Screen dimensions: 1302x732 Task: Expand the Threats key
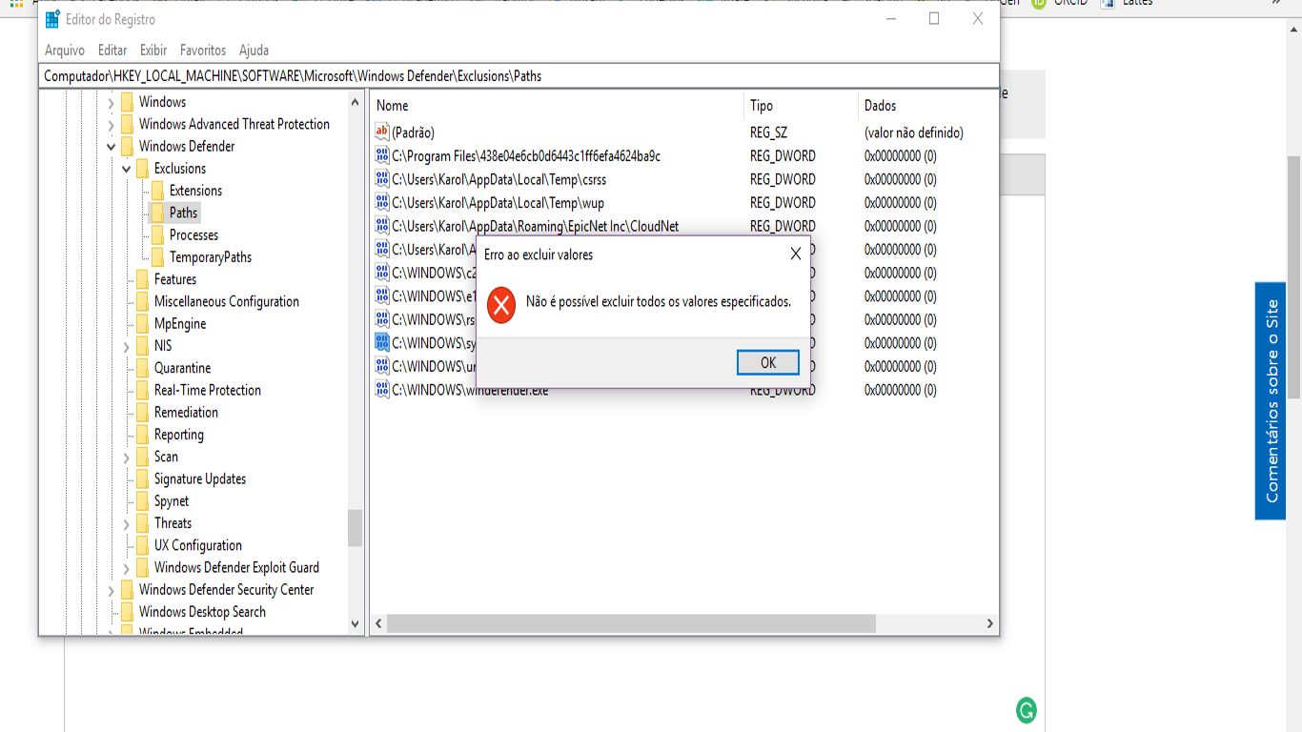click(x=127, y=524)
